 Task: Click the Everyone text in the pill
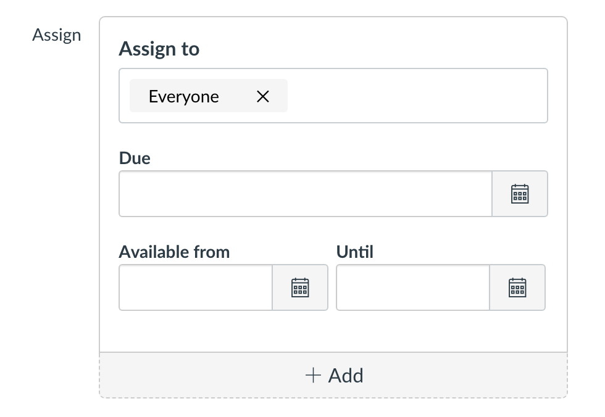point(183,96)
